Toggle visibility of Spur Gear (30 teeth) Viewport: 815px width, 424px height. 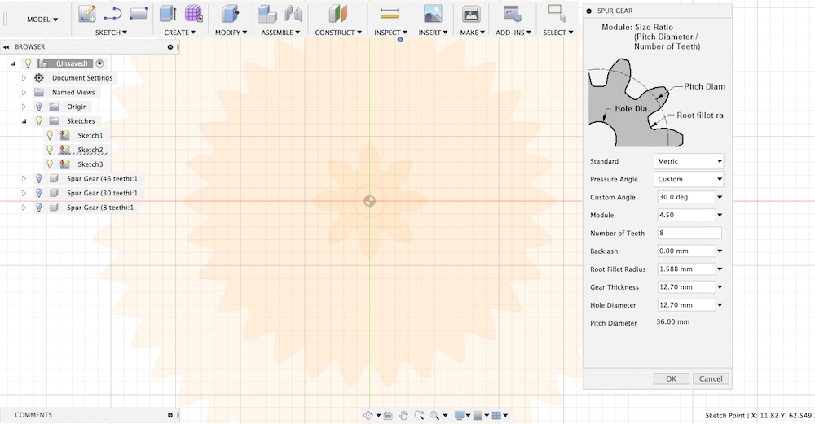[39, 193]
